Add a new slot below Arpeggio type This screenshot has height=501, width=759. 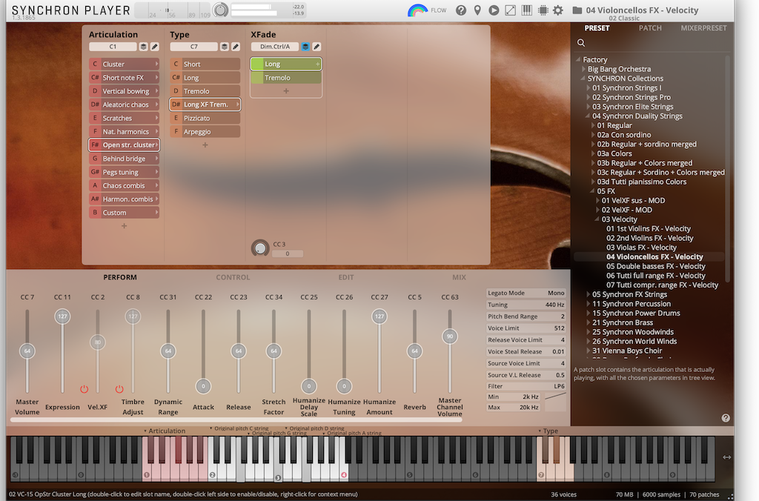(205, 145)
